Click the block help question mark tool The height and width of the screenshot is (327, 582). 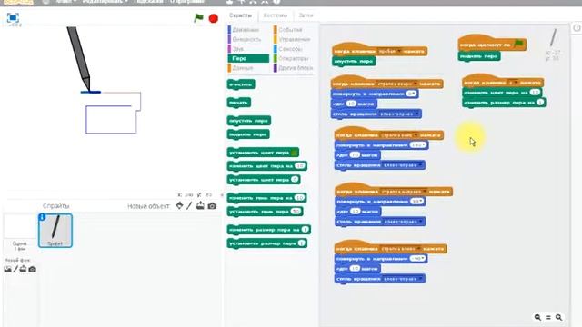pos(276,2)
